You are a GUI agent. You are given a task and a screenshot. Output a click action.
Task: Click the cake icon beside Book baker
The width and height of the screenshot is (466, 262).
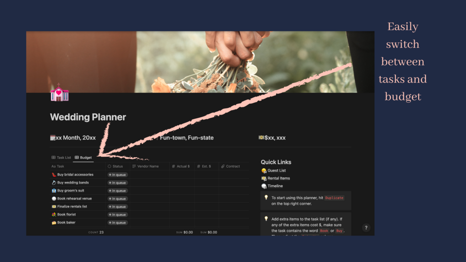tap(54, 223)
